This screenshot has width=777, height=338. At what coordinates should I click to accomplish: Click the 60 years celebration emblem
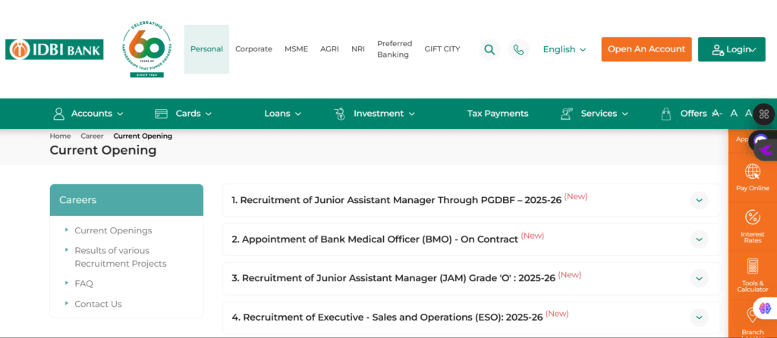[x=146, y=49]
